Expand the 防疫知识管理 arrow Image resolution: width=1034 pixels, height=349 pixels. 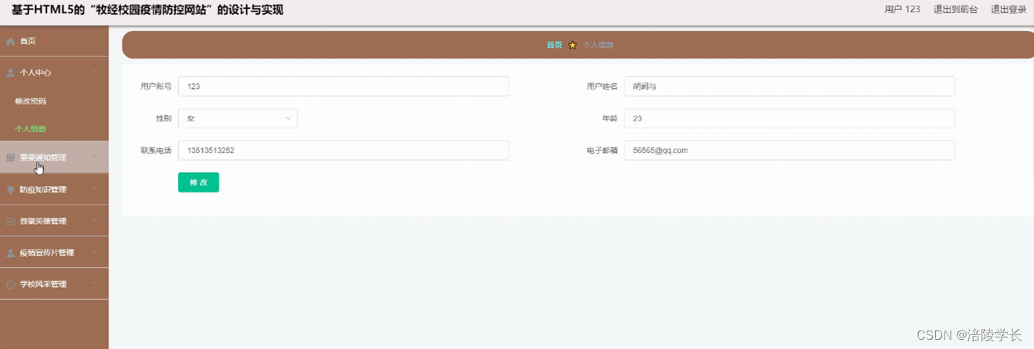[94, 189]
